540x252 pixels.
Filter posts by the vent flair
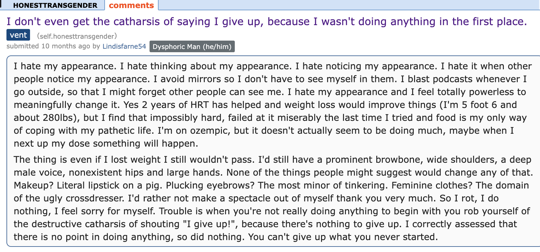pos(18,35)
